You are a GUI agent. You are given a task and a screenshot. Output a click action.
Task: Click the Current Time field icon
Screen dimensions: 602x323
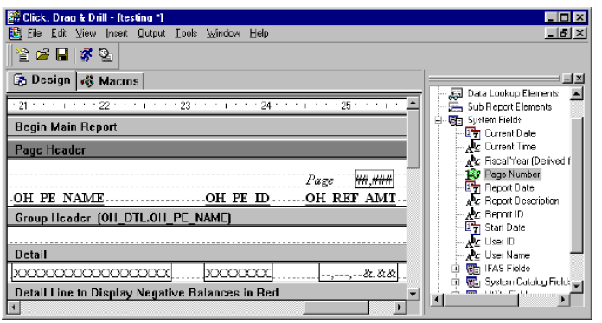tap(472, 147)
